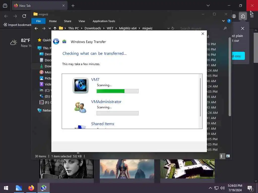Viewport: 258px width, 193px height.
Task: Close the Windows Easy Transfer dialog
Action: point(203,34)
